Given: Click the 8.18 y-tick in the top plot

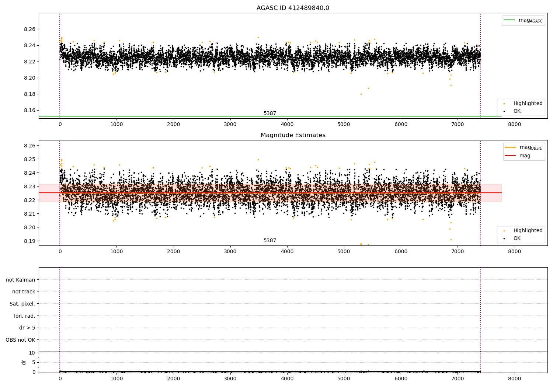Looking at the screenshot, I should tap(29, 94).
